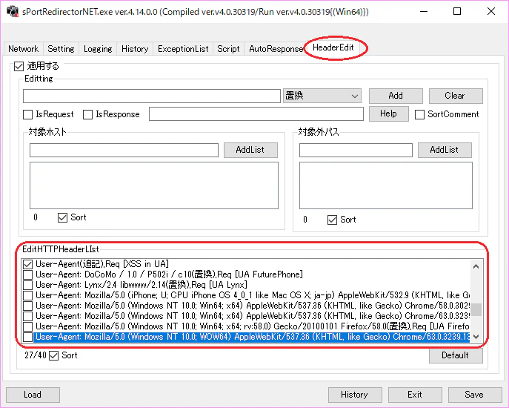
Task: Click the Save button
Action: (475, 395)
